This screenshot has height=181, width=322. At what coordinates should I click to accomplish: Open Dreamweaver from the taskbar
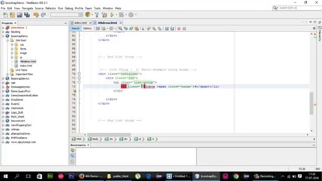click(x=50, y=176)
